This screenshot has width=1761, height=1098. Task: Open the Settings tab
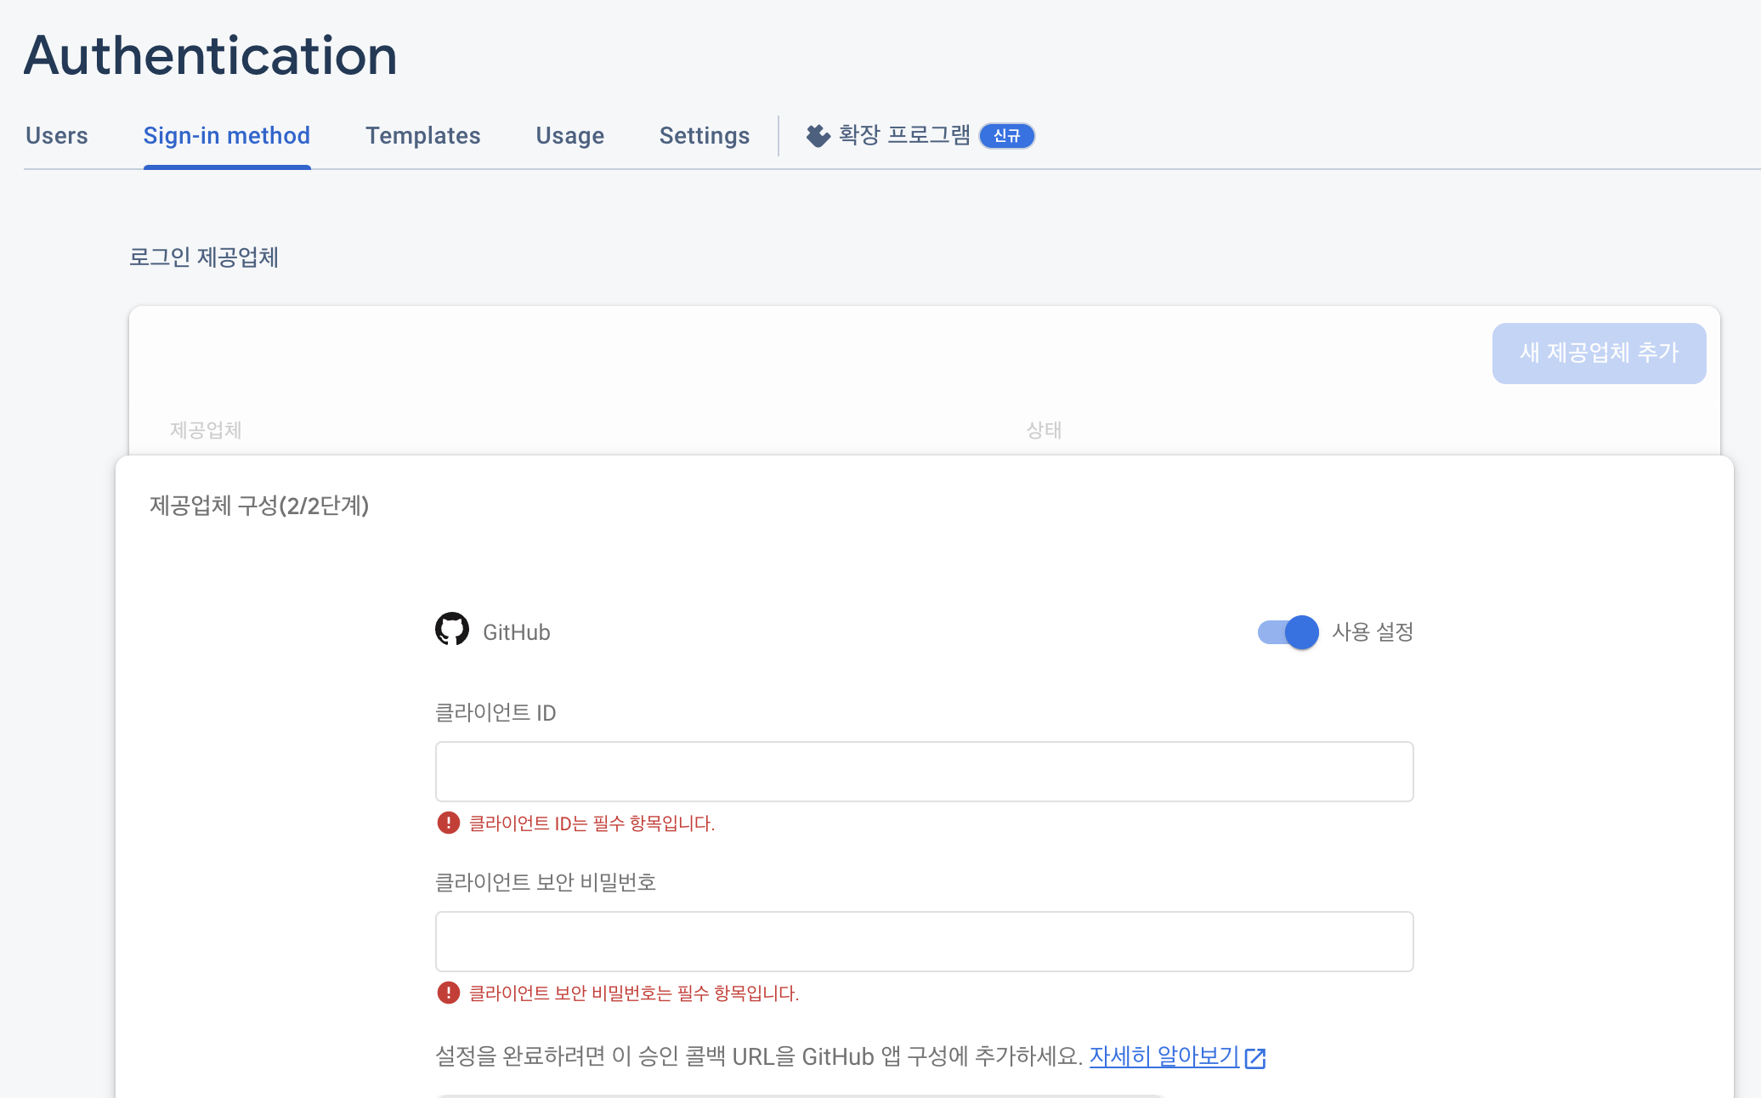[x=704, y=136]
